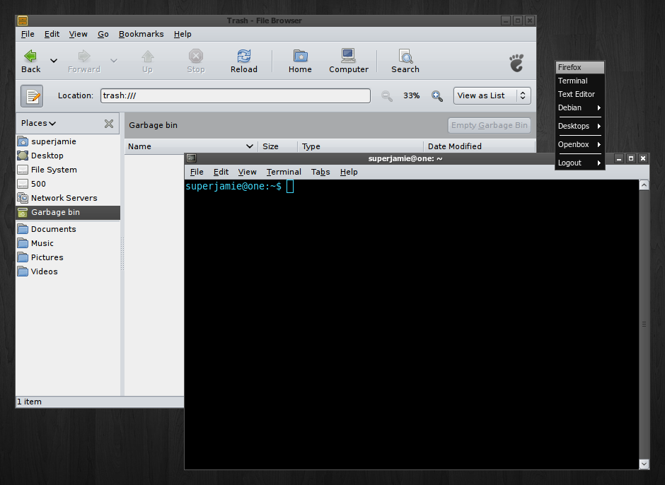Select File System in Places sidebar
Viewport: 665px width, 485px height.
(68, 170)
